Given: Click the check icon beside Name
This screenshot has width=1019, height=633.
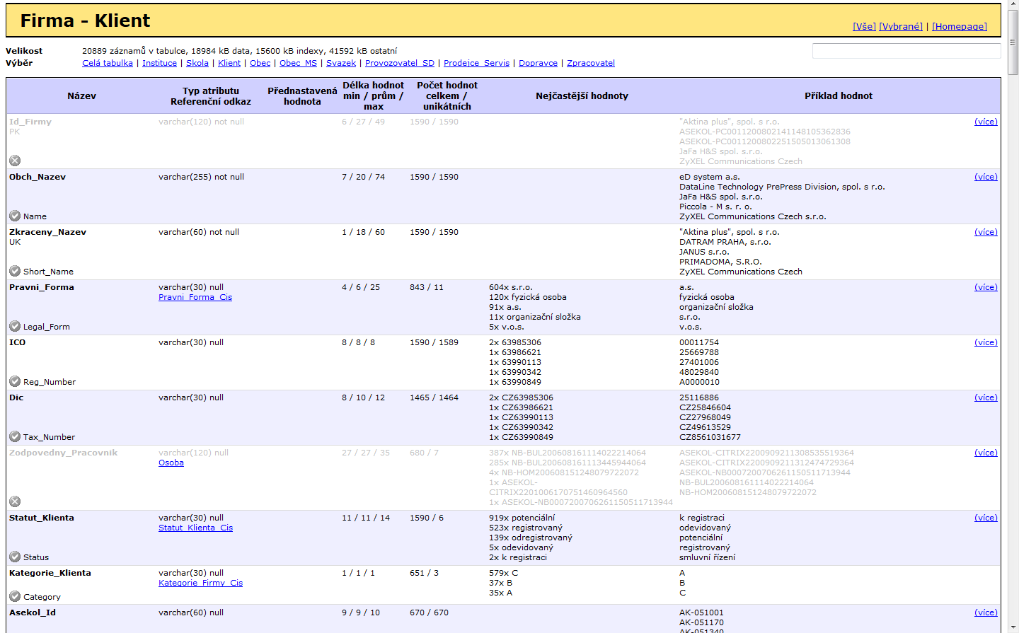Looking at the screenshot, I should (x=15, y=216).
